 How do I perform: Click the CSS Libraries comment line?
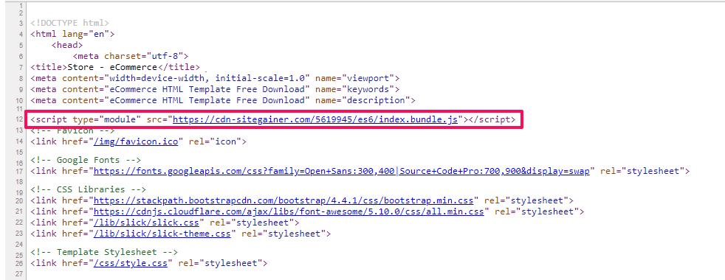click(x=89, y=189)
